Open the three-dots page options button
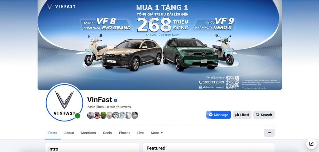This screenshot has height=152, width=319. point(269,133)
